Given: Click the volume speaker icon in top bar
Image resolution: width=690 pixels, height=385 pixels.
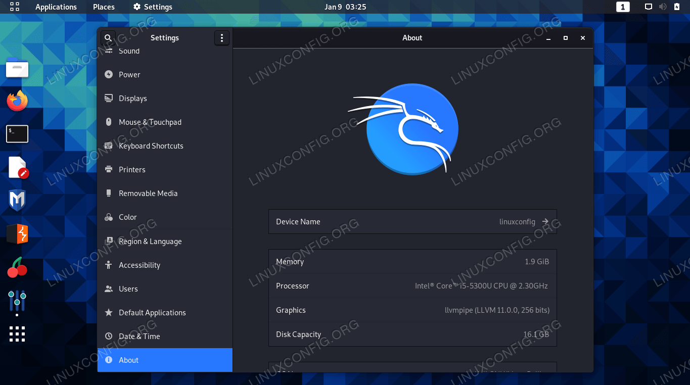Looking at the screenshot, I should click(663, 7).
